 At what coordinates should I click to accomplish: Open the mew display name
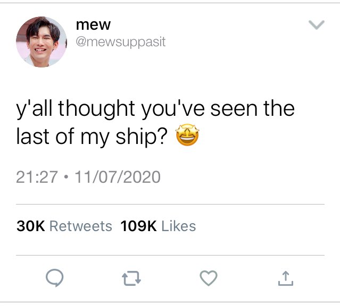tap(93, 24)
